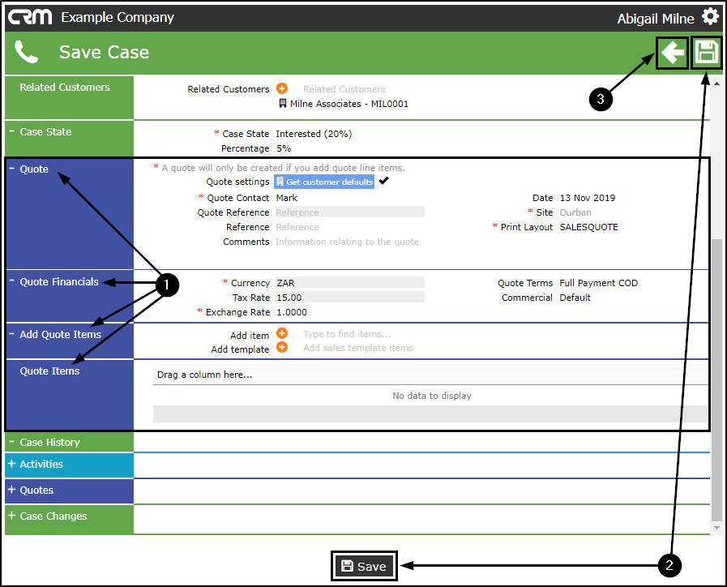The height and width of the screenshot is (587, 727).
Task: Click the CRM logo
Action: coord(30,17)
